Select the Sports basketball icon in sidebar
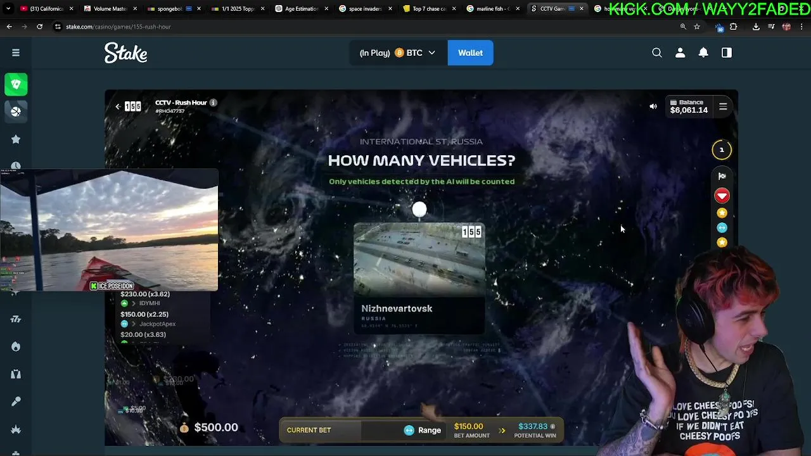Image resolution: width=811 pixels, height=456 pixels. [16, 111]
